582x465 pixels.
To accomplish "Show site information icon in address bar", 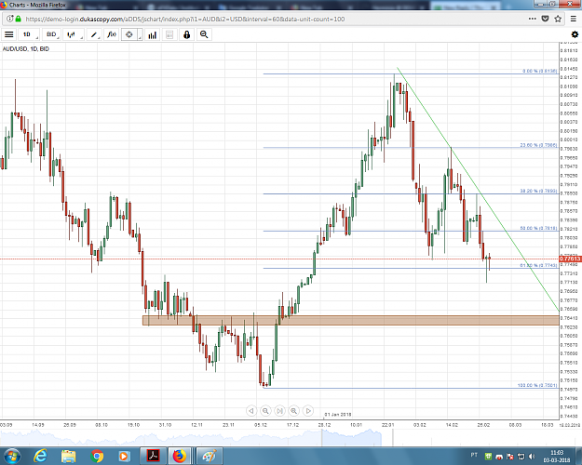I will click(10, 19).
